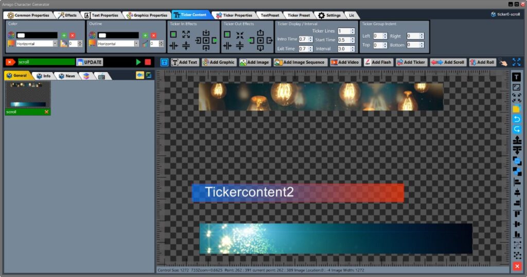Open the Settings tab
Image resolution: width=527 pixels, height=277 pixels.
329,15
